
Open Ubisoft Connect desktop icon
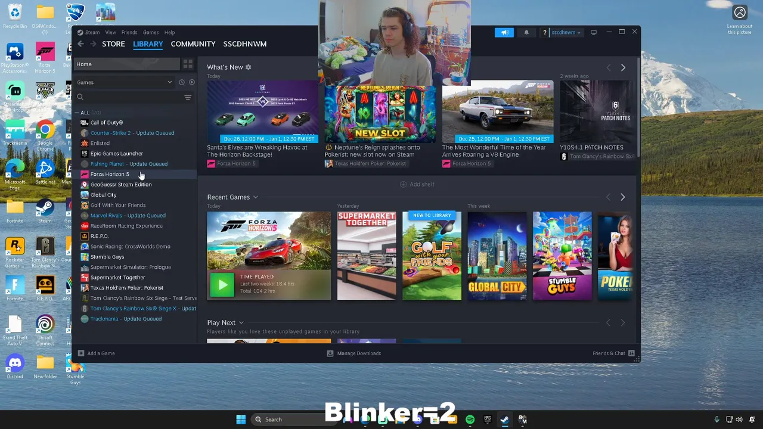point(45,330)
